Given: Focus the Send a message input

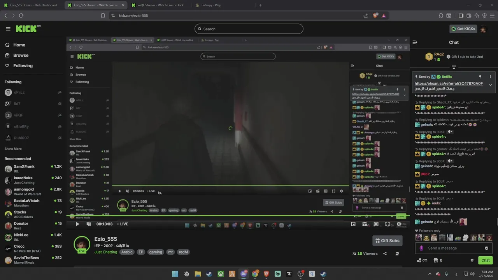Looking at the screenshot, I should (454, 248).
